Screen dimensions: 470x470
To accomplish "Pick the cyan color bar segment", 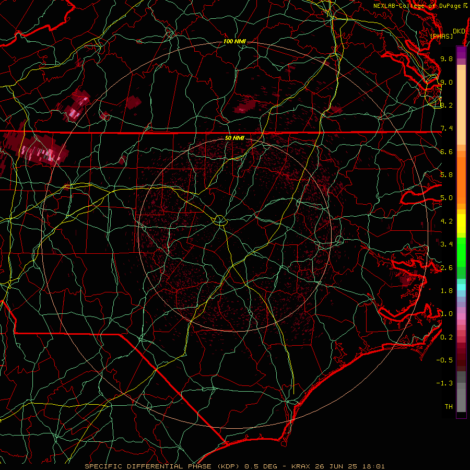I will [x=461, y=287].
